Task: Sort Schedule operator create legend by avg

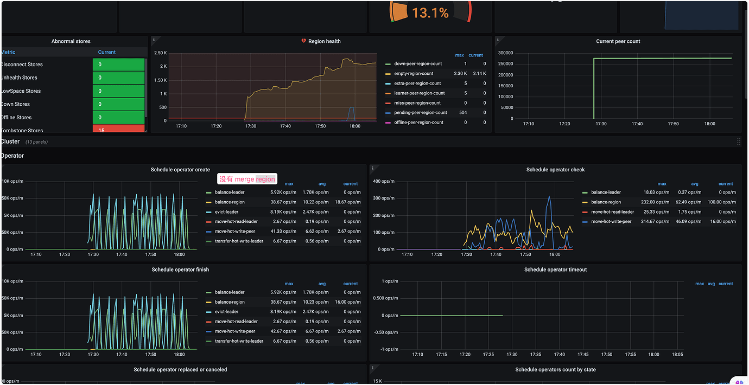Action: pyautogui.click(x=322, y=184)
